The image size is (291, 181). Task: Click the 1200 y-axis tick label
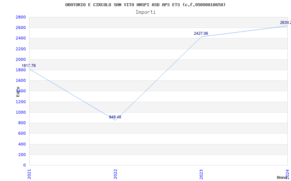click(21, 102)
